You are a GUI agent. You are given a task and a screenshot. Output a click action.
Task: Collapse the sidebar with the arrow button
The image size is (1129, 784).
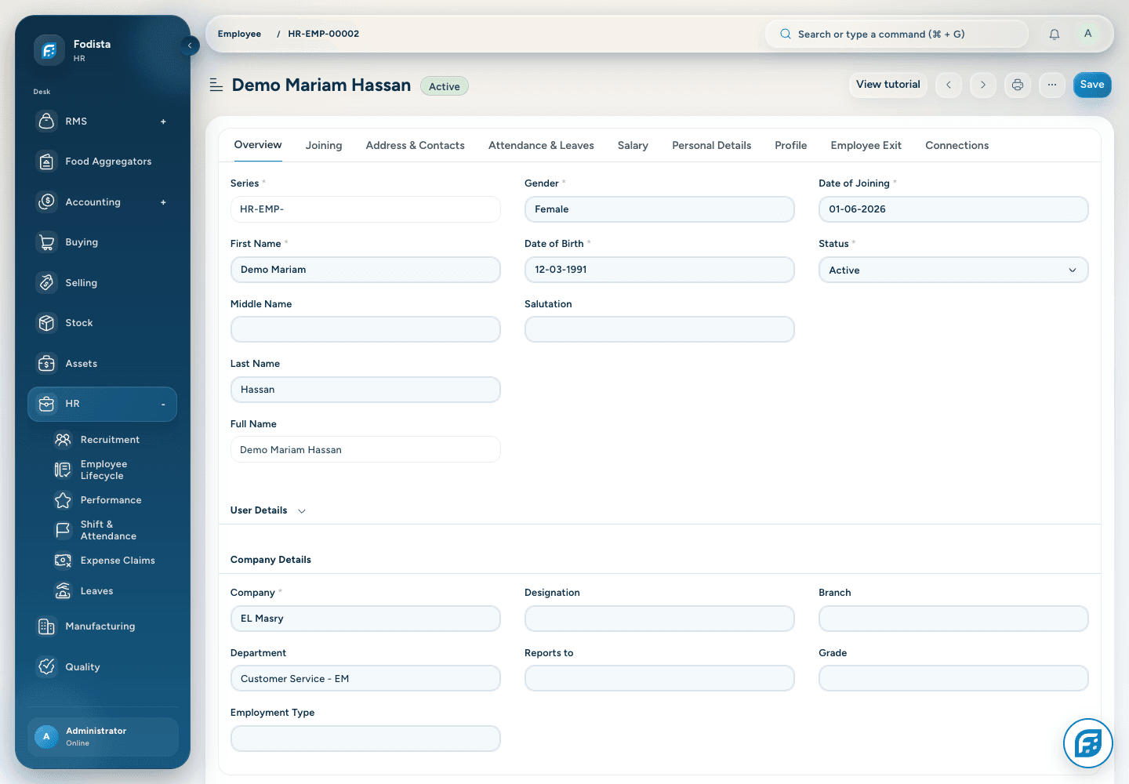[190, 45]
